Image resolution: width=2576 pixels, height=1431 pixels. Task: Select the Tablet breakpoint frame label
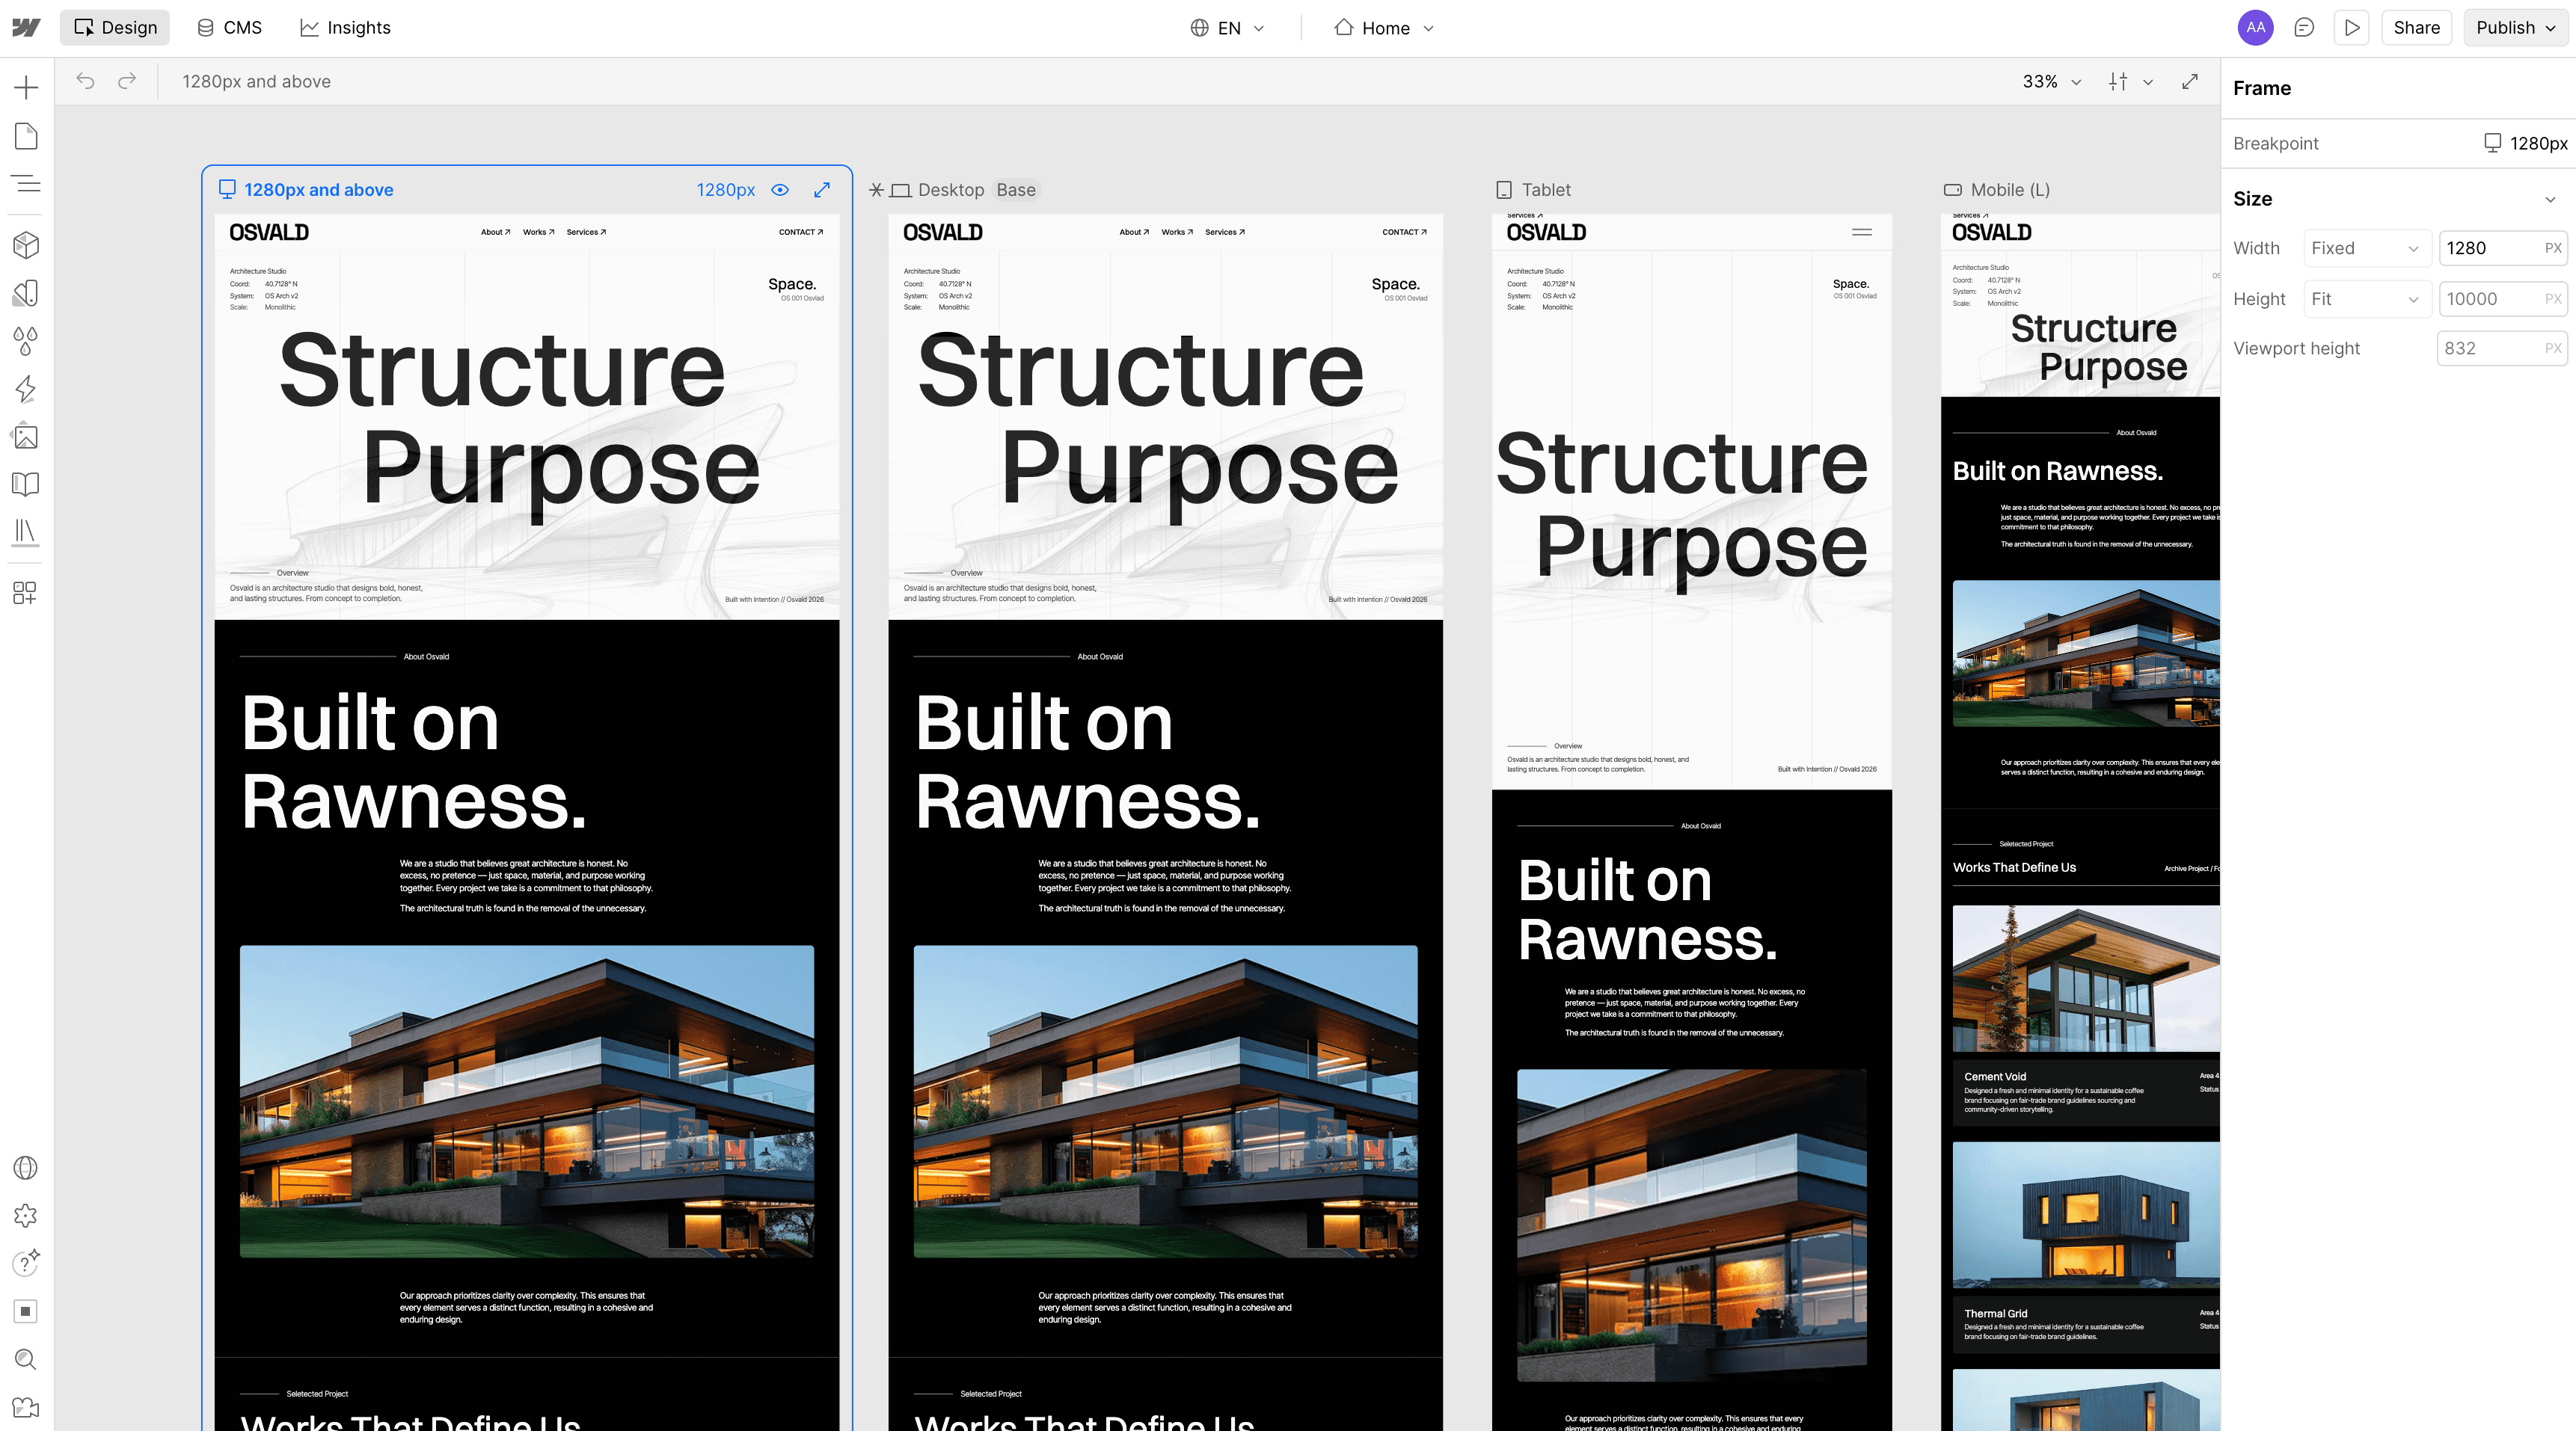point(1534,190)
